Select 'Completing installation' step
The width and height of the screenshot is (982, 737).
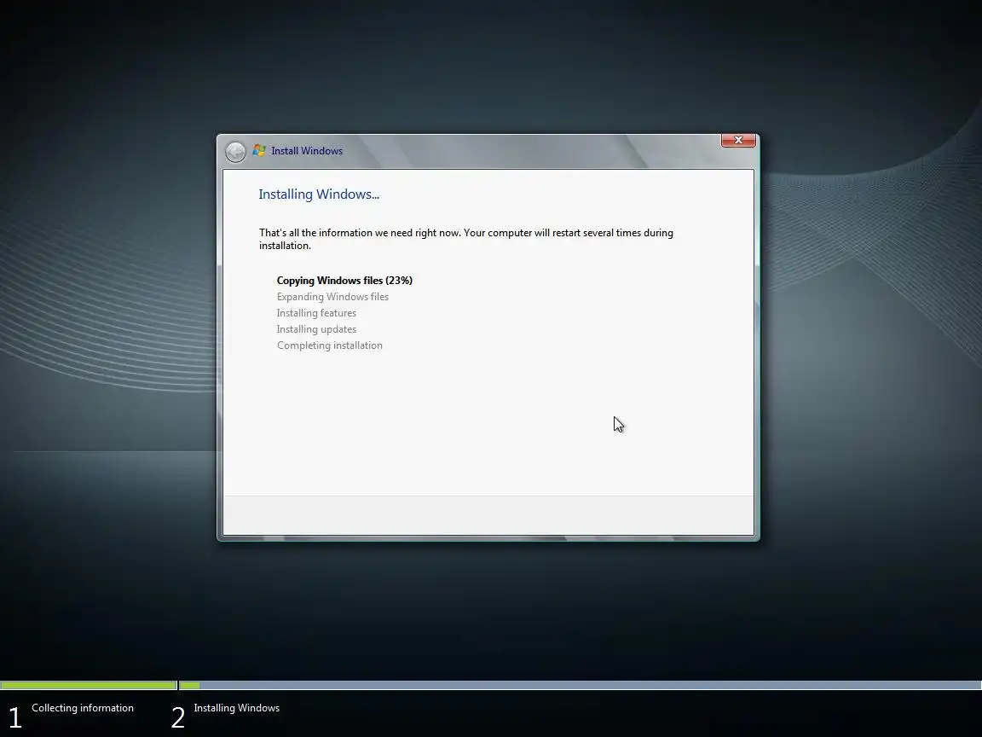click(329, 345)
